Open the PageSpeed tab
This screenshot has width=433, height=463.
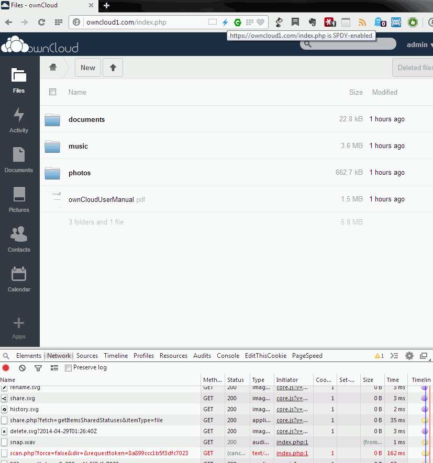(x=307, y=356)
